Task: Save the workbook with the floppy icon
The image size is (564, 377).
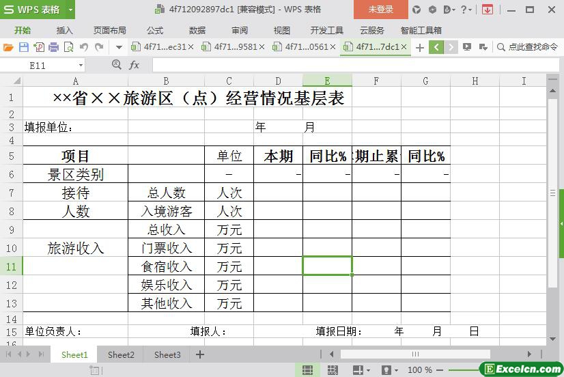Action: tap(23, 47)
